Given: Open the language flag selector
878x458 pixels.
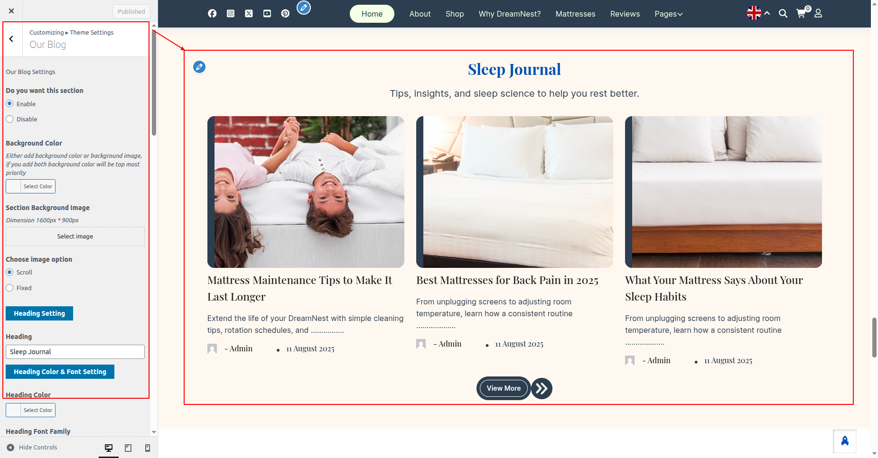Looking at the screenshot, I should (x=754, y=13).
